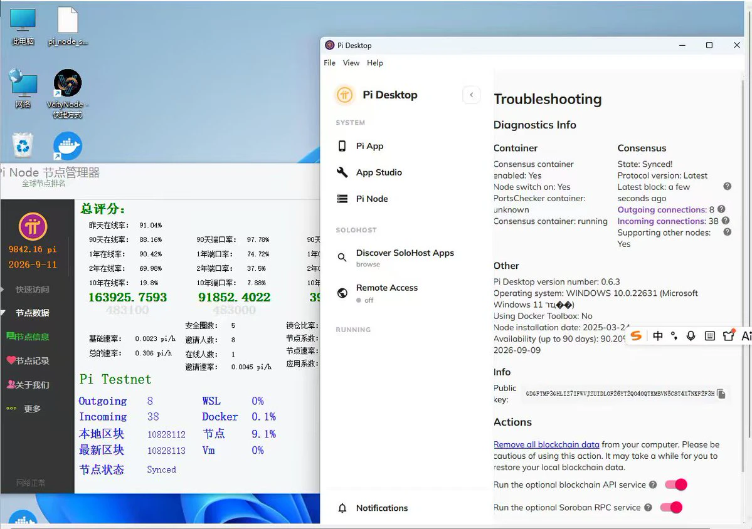Collapse the Pi Desktop sidebar with the chevron

coord(472,95)
